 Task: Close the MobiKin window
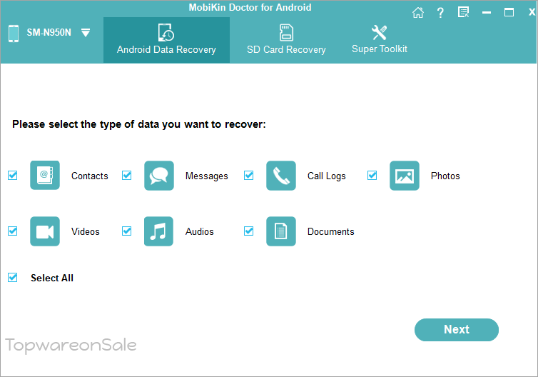532,12
